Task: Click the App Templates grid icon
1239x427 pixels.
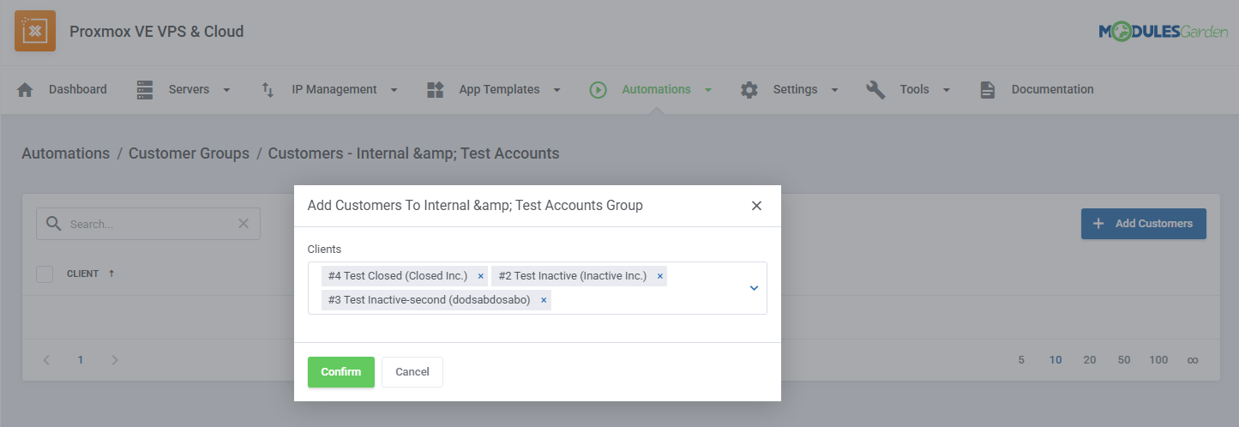Action: point(435,89)
